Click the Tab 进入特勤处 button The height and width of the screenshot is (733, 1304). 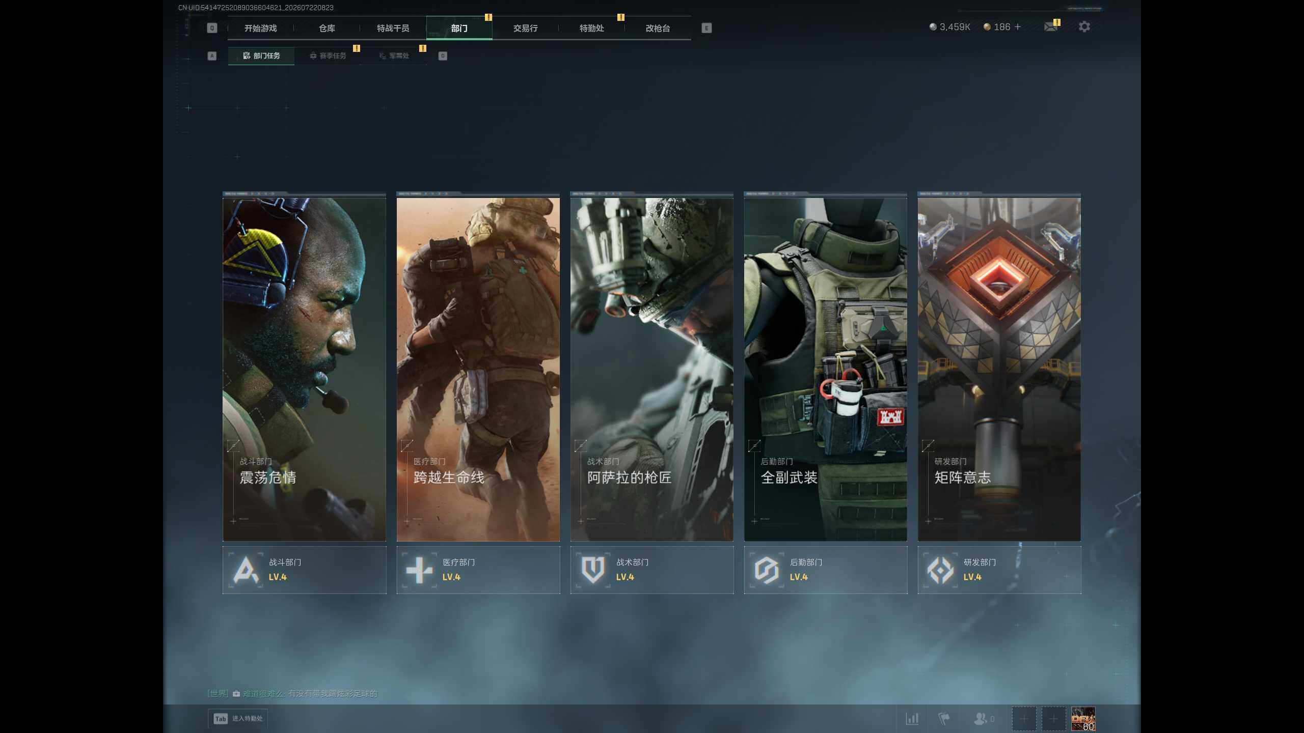(238, 718)
